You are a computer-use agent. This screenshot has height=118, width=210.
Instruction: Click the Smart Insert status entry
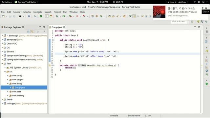click(134, 116)
